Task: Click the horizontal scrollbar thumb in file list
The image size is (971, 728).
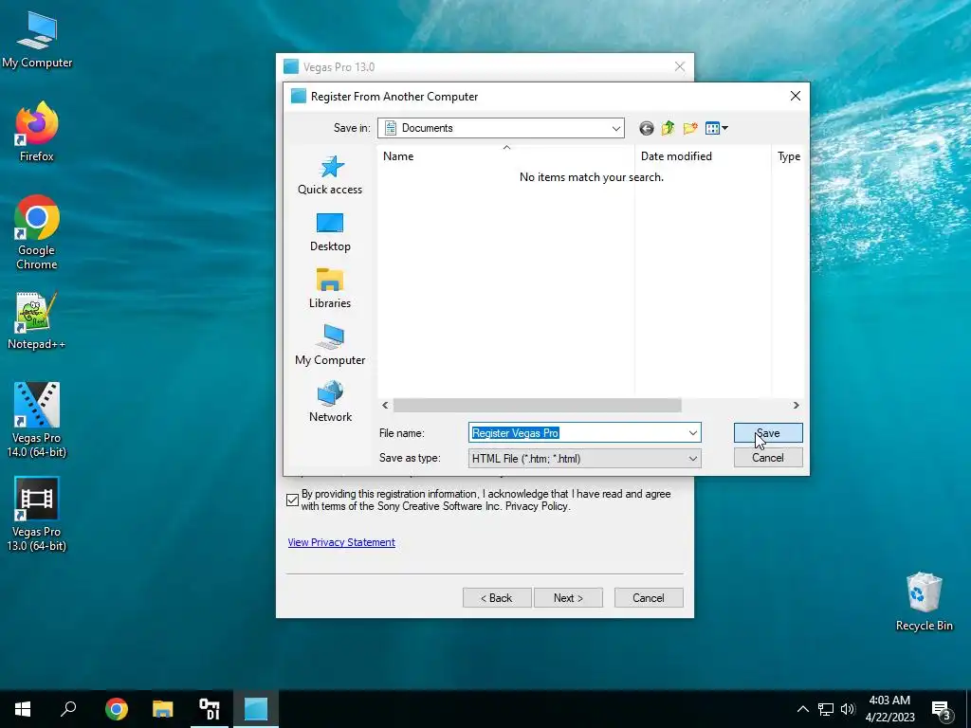Action: pos(537,406)
